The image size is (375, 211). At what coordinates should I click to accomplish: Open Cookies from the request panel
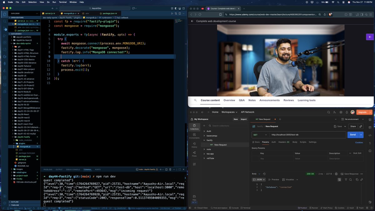(x=358, y=142)
